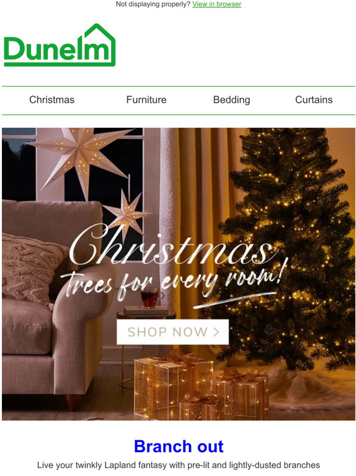Click the glowing gift boxes
This screenshot has width=356, height=476.
pos(201,386)
